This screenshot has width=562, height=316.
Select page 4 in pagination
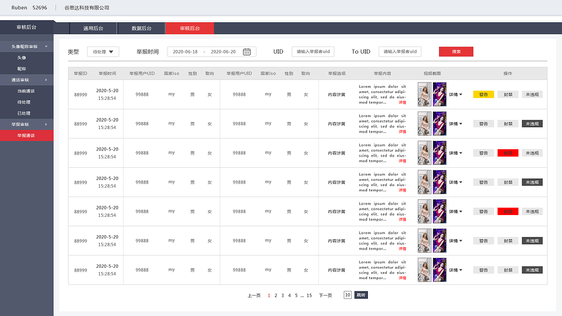point(289,295)
